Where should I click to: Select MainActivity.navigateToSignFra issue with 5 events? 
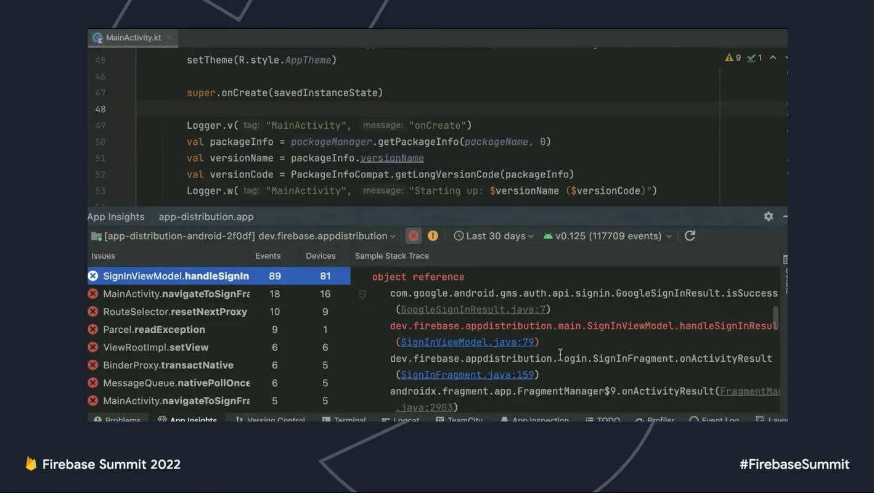click(219, 401)
